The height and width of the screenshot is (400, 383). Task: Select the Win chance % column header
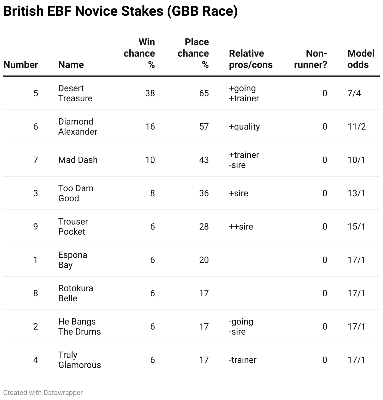139,53
